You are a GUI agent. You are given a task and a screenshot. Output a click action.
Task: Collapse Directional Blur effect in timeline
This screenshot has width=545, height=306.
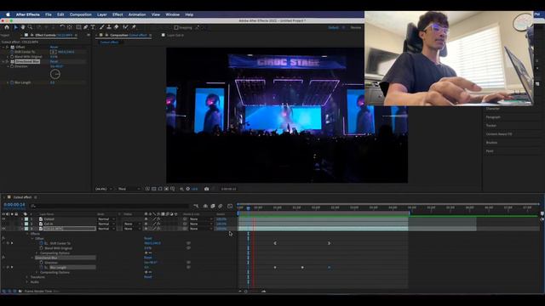click(x=32, y=258)
